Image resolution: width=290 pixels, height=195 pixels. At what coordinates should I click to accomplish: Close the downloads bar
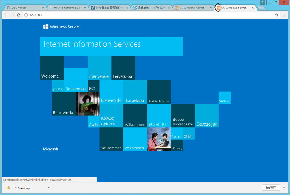[x=284, y=188]
